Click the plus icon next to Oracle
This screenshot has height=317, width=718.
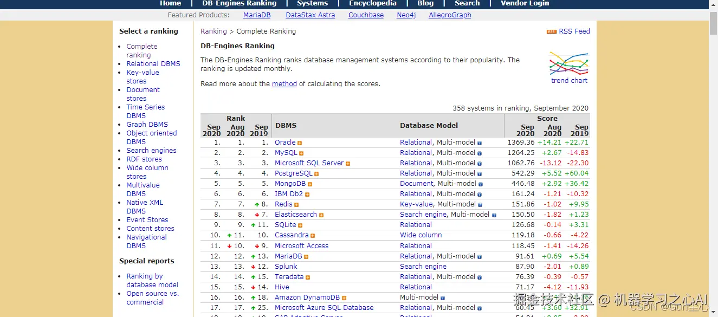(x=300, y=143)
